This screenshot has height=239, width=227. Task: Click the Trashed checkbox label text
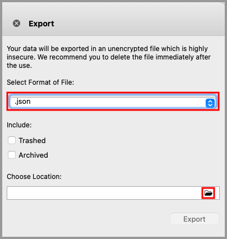(32, 140)
